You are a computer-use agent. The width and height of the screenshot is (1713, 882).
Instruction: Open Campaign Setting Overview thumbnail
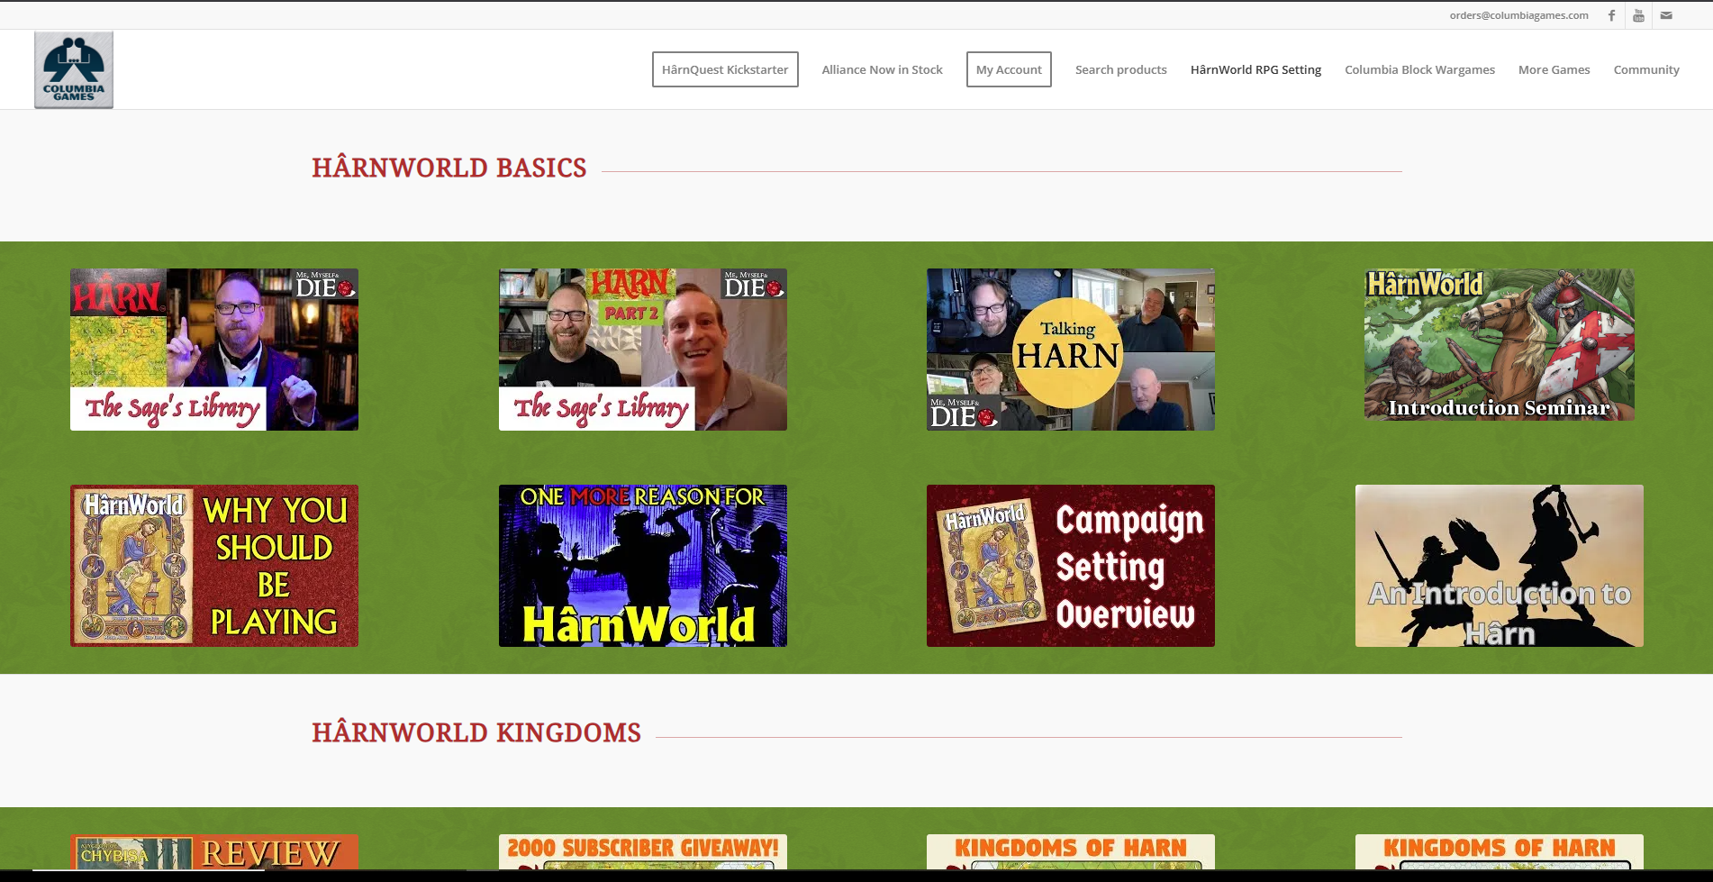coord(1071,566)
